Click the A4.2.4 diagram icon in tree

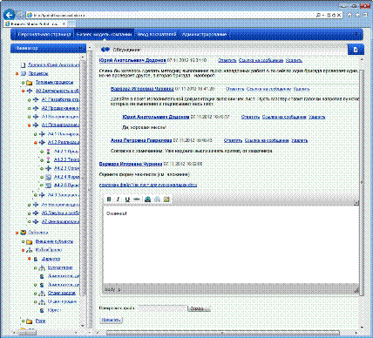pyautogui.click(x=49, y=177)
